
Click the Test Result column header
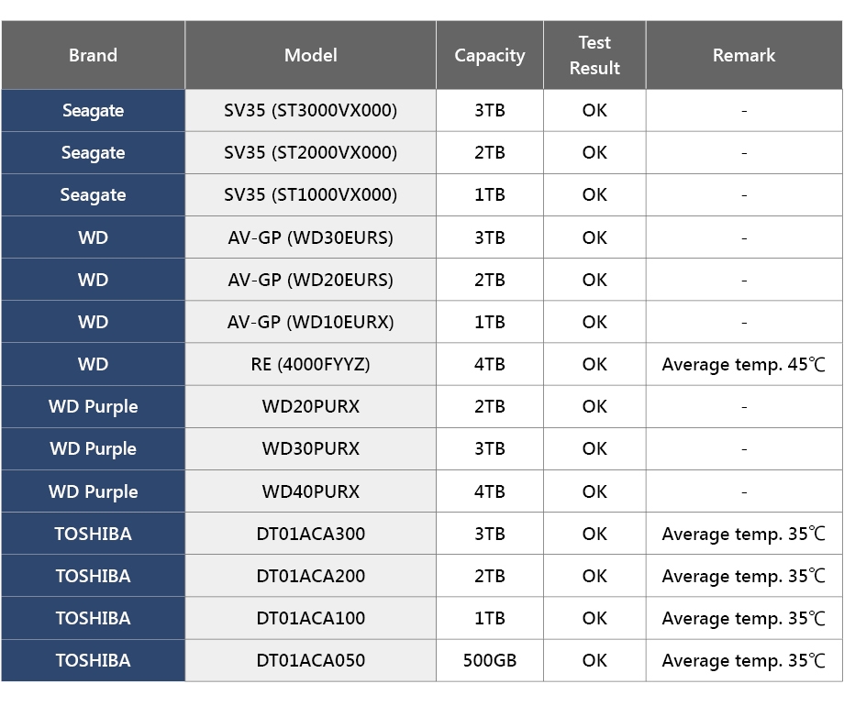tap(594, 55)
